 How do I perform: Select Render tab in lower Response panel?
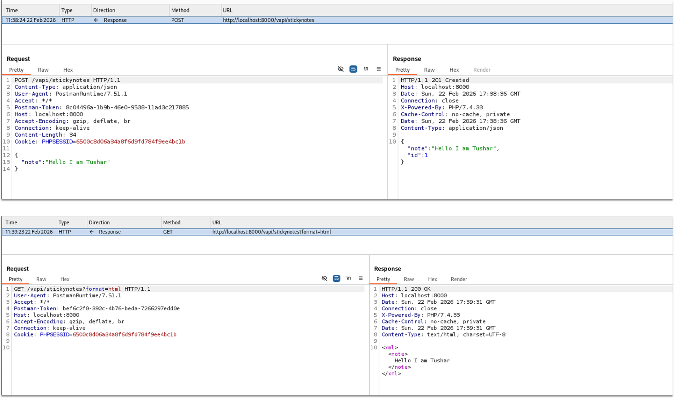point(459,279)
